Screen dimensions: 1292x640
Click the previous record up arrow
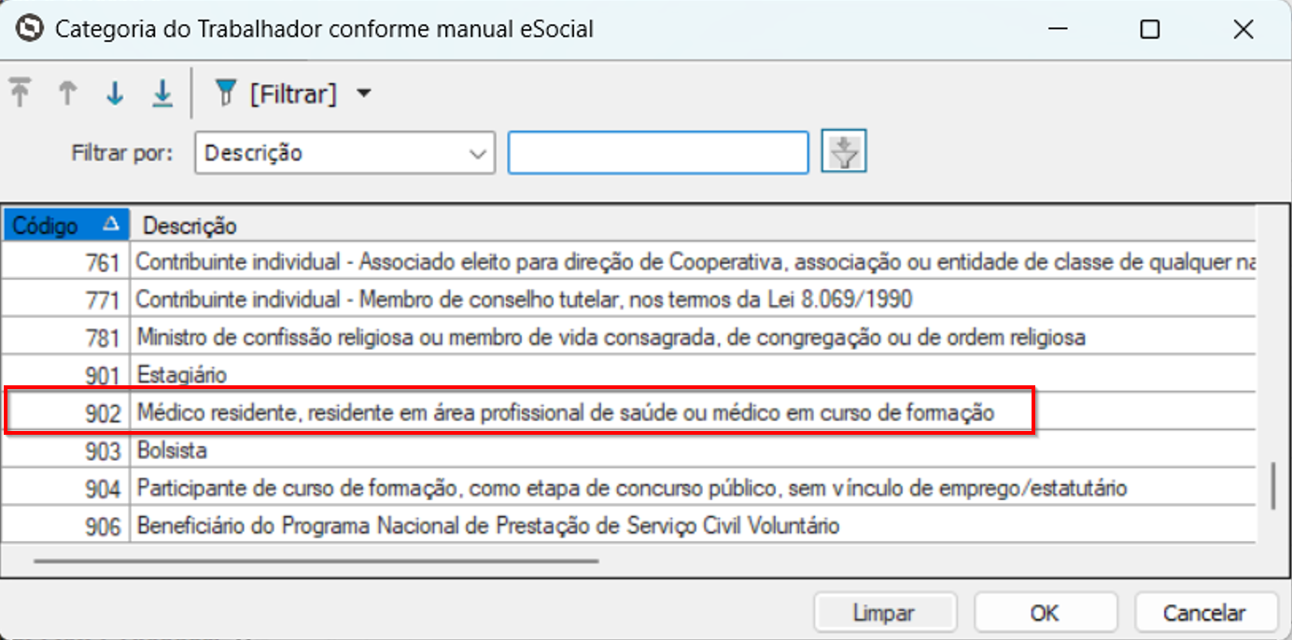pyautogui.click(x=67, y=93)
